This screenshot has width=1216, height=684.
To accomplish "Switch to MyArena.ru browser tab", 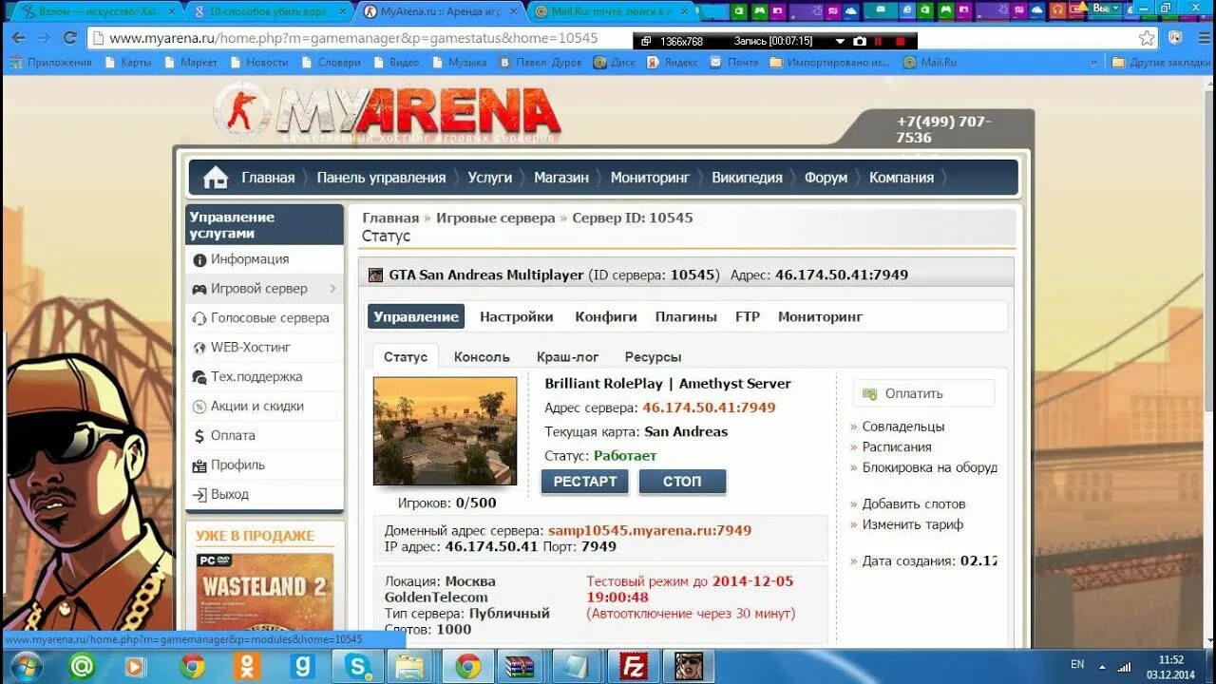I will [x=441, y=11].
